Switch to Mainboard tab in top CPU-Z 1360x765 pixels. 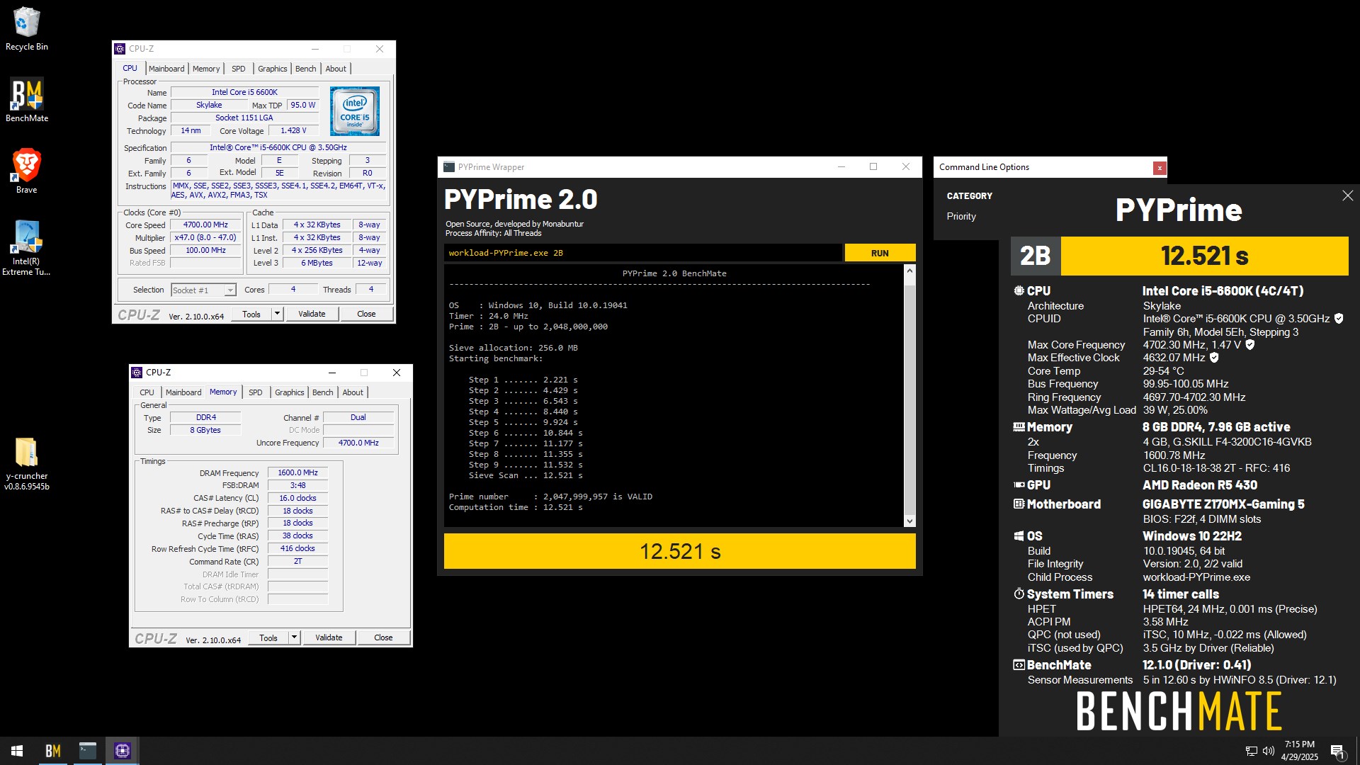(x=166, y=69)
